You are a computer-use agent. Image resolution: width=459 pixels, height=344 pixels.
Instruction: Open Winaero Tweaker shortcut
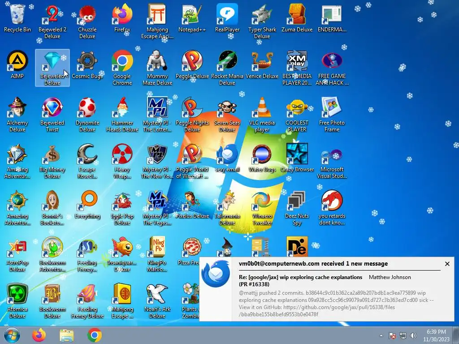pos(262,208)
